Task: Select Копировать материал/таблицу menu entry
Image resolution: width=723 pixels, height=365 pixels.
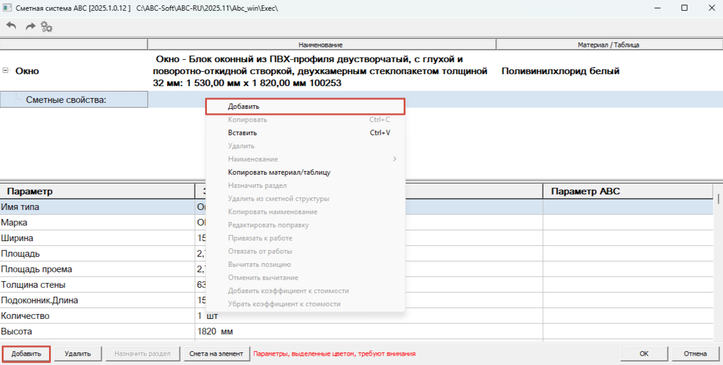Action: click(305, 172)
